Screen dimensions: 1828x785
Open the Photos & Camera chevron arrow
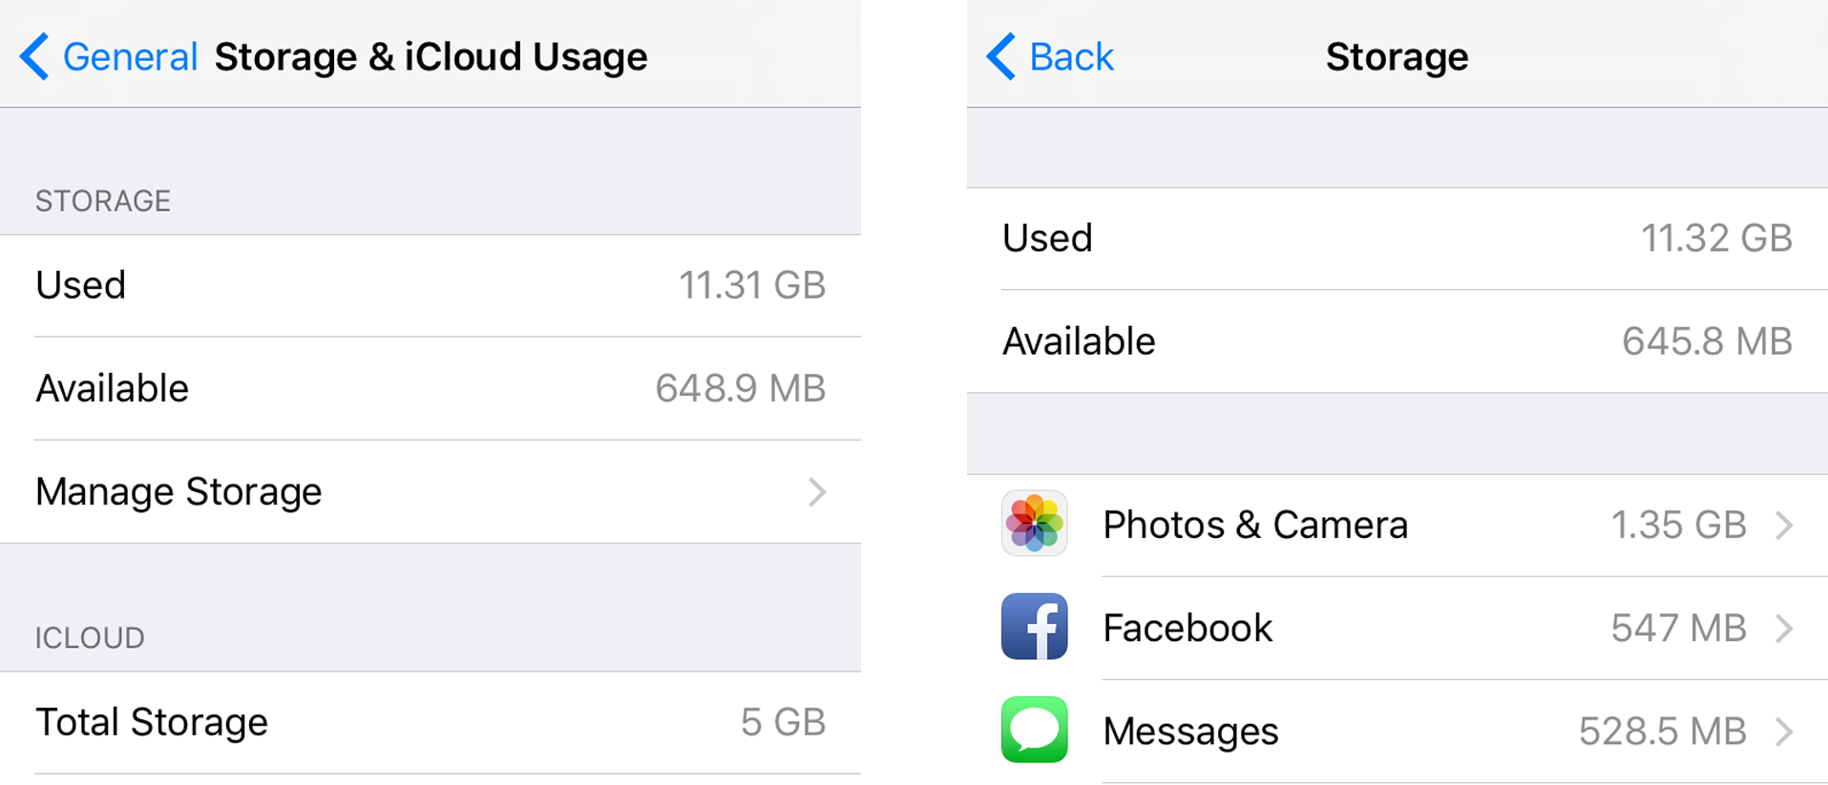(1783, 525)
